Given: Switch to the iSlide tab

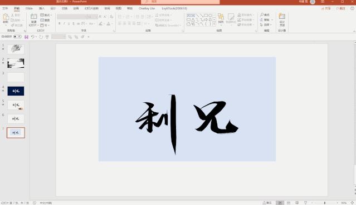Looking at the screenshot, I should [29, 8].
